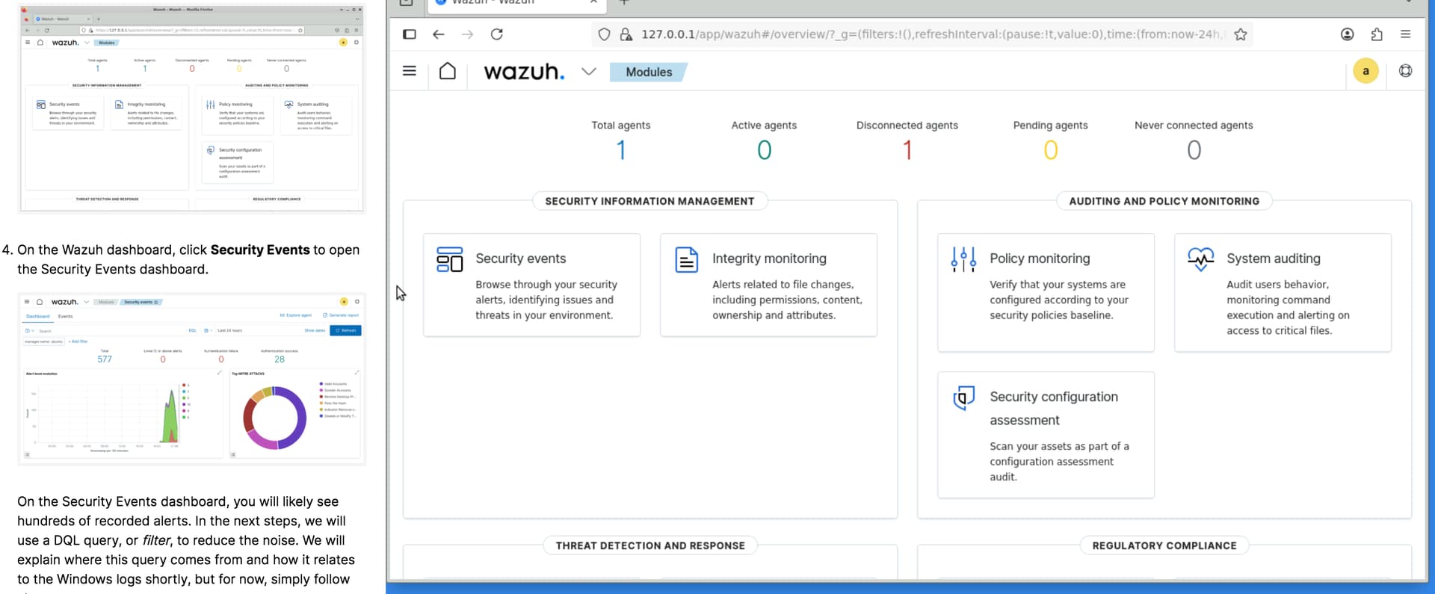
Task: Open the Security events module
Action: tap(531, 285)
